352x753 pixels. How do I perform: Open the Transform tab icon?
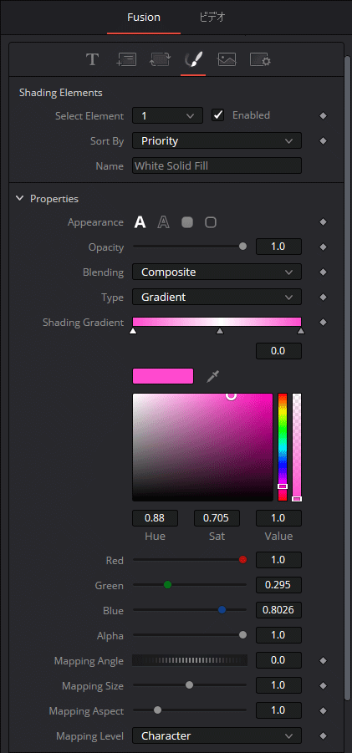160,59
